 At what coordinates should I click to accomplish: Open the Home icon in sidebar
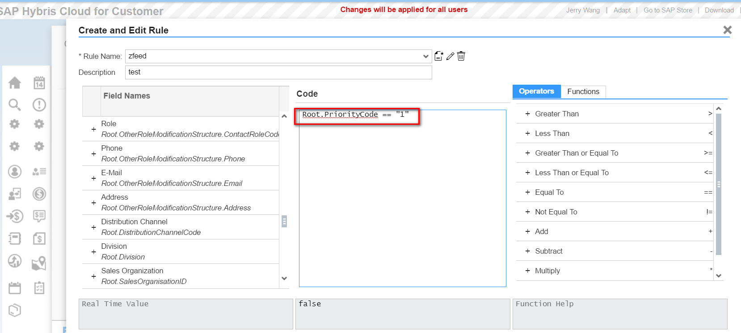pyautogui.click(x=15, y=82)
